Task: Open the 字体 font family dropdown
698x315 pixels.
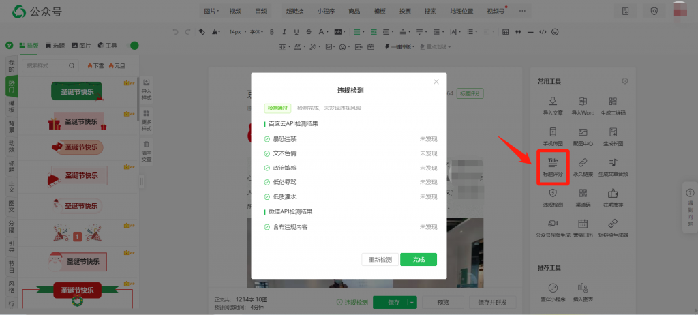Action: [x=256, y=32]
